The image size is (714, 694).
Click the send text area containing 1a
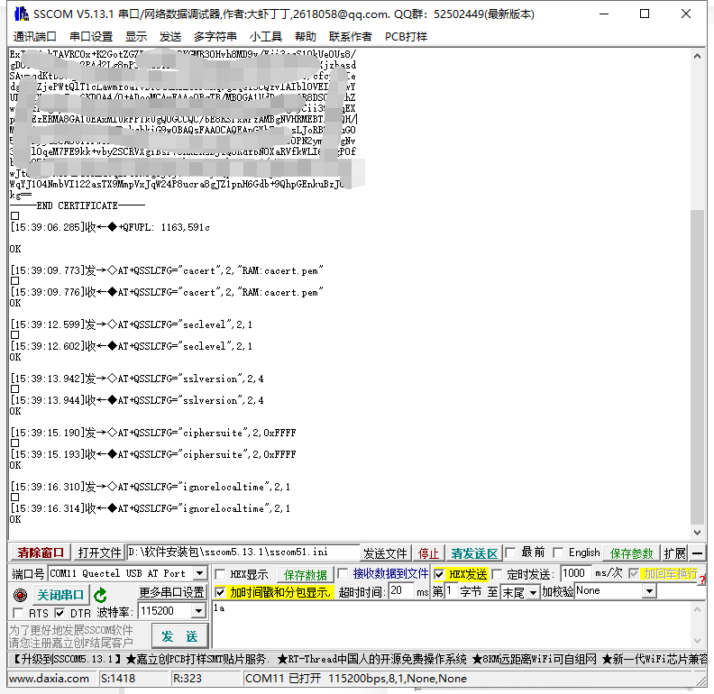(451, 625)
